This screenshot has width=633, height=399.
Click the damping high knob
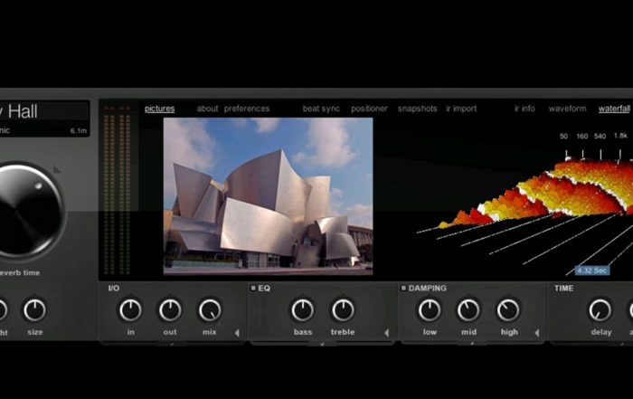point(508,310)
